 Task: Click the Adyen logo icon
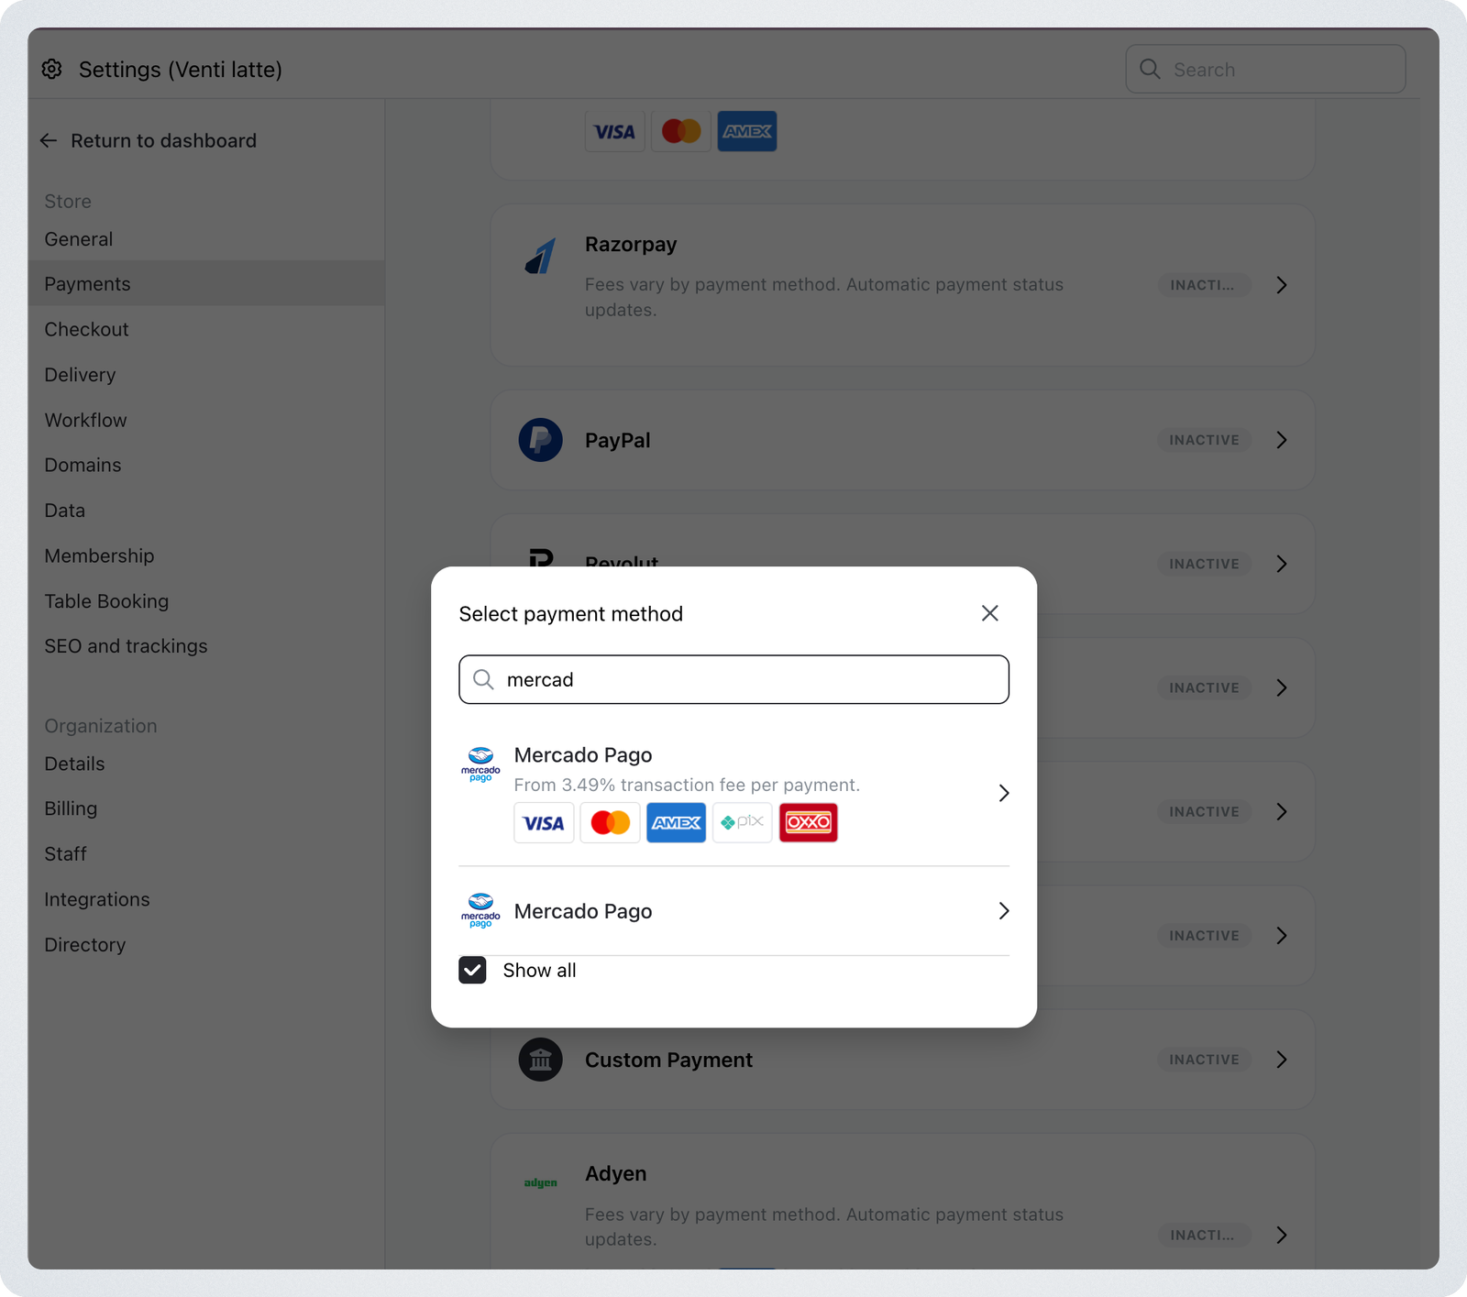pyautogui.click(x=541, y=1182)
